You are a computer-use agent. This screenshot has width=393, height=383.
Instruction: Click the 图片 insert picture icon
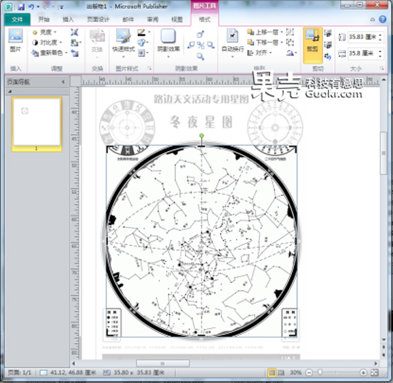pos(15,40)
